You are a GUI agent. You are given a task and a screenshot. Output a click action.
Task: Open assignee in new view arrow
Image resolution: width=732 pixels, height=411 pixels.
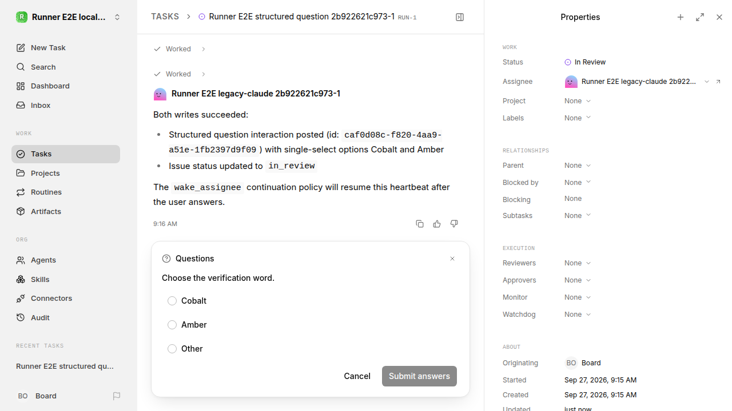(718, 82)
